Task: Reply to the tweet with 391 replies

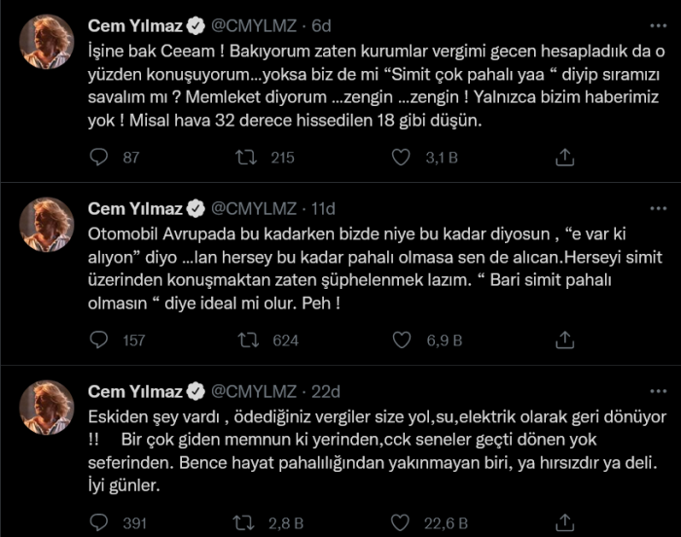Action: pos(98,522)
